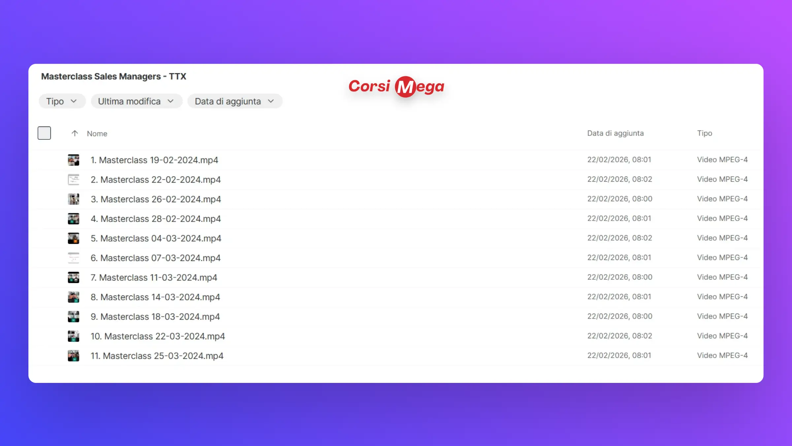Click thumbnail icon of 1. Masterclass 19-02-2024.mp4
This screenshot has width=792, height=446.
point(73,160)
